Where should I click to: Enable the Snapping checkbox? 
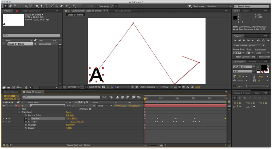(98, 6)
